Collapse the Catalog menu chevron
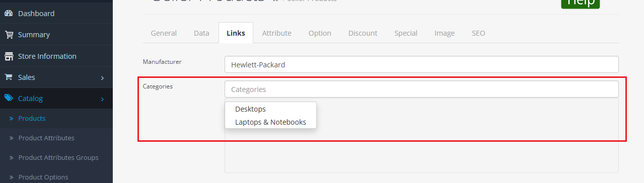This screenshot has height=183, width=644. 102,99
